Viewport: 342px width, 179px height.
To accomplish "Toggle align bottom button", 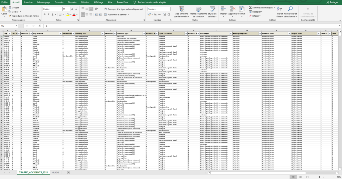I will pyautogui.click(x=91, y=9).
